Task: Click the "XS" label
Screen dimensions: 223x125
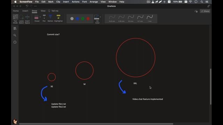Action: pos(52,86)
